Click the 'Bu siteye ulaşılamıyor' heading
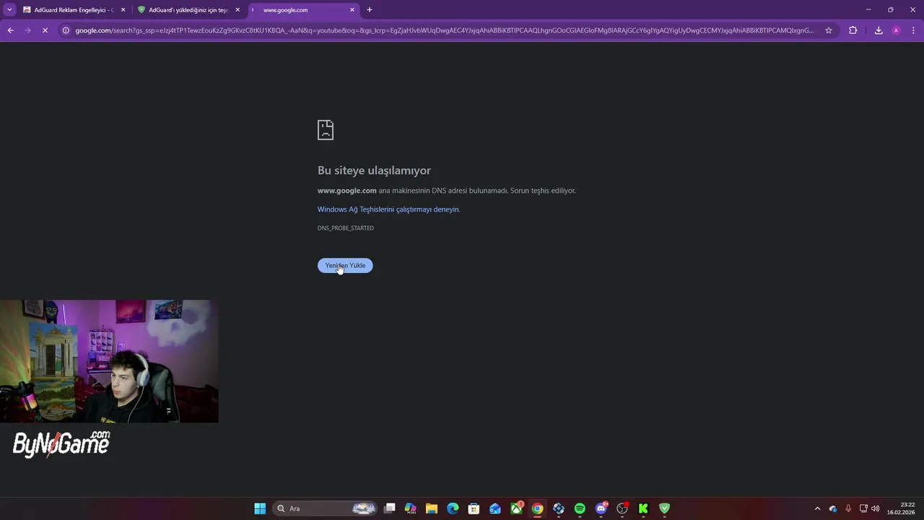 (x=374, y=170)
